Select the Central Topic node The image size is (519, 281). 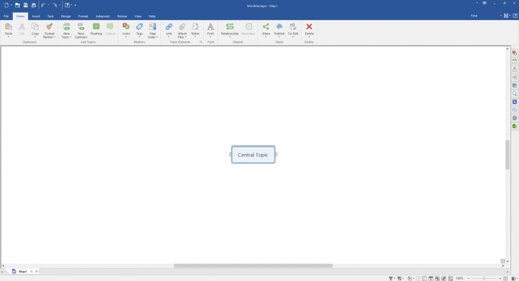[253, 155]
